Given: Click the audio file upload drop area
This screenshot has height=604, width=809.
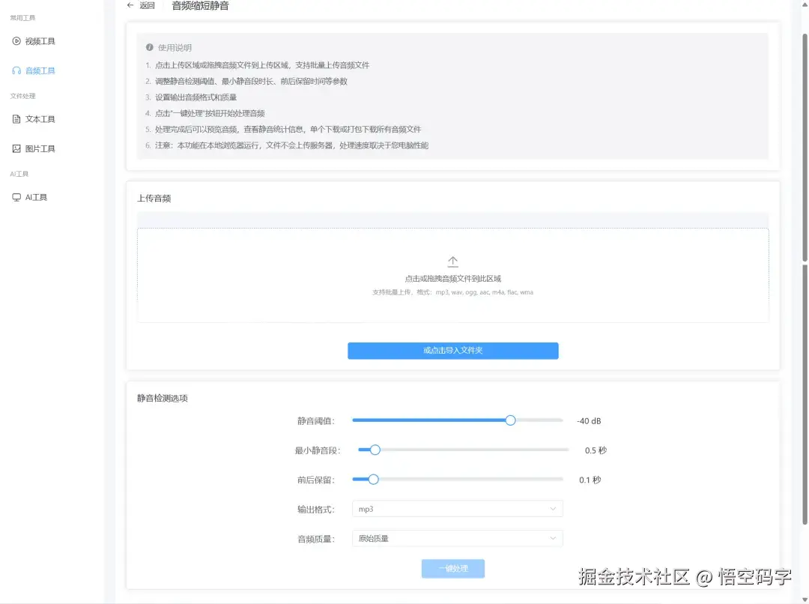Looking at the screenshot, I should click(x=452, y=275).
